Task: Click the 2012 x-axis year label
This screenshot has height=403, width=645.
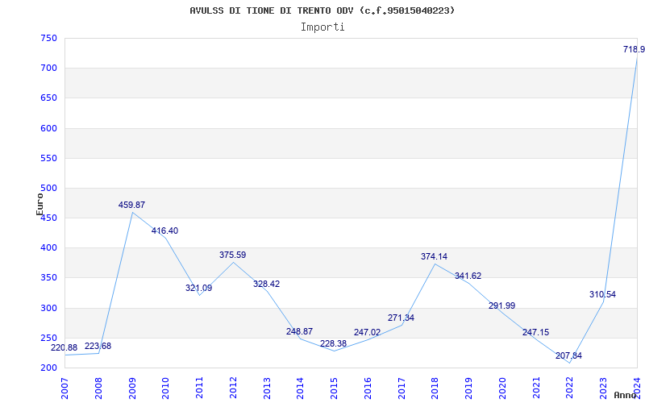Action: 233,387
